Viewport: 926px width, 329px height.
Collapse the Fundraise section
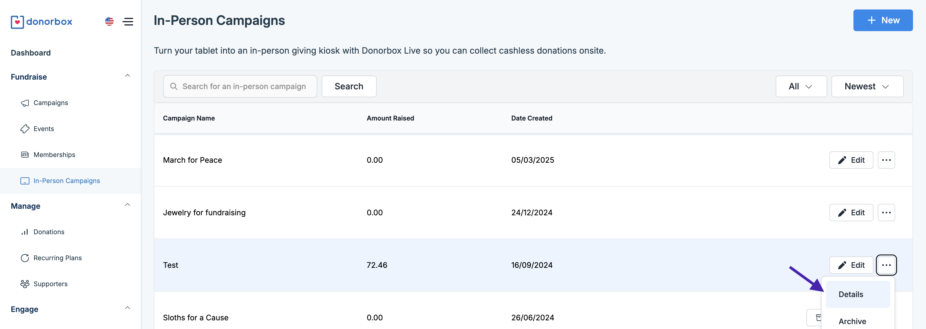pos(127,76)
